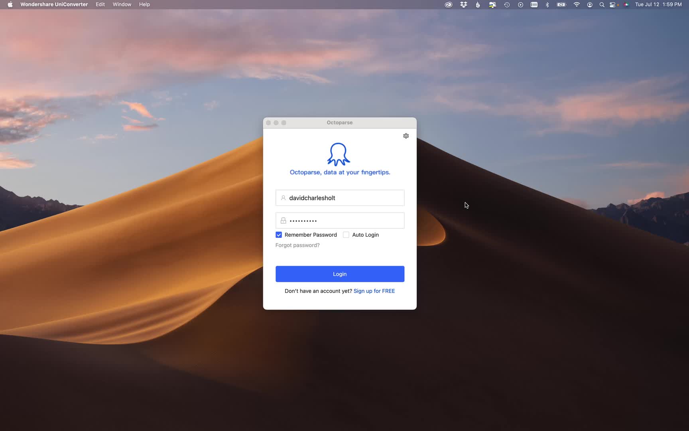The width and height of the screenshot is (689, 431).
Task: Activate Siri from the menu bar
Action: click(626, 5)
